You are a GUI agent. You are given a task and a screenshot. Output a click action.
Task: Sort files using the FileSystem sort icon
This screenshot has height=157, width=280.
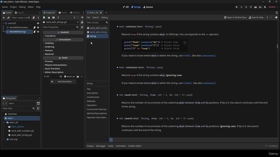coord(38,109)
